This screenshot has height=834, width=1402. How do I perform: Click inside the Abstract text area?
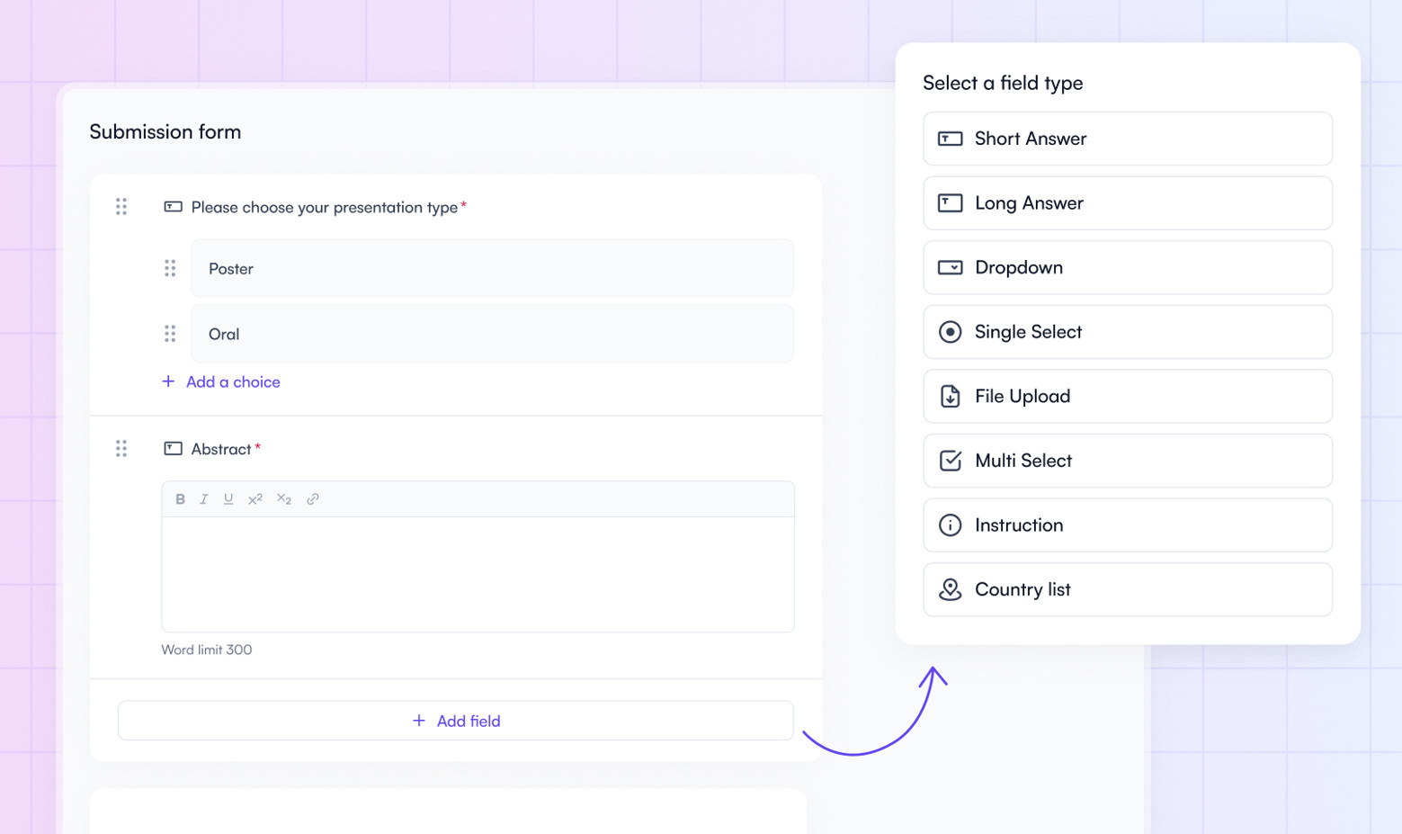click(478, 571)
